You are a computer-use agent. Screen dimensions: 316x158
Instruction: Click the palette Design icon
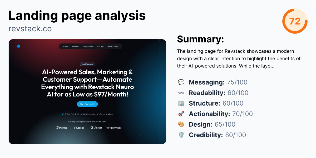[x=181, y=124]
